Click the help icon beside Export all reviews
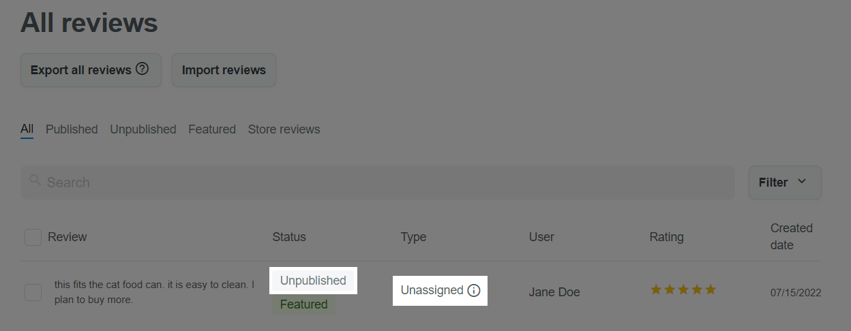Viewport: 851px width, 331px height. (142, 69)
